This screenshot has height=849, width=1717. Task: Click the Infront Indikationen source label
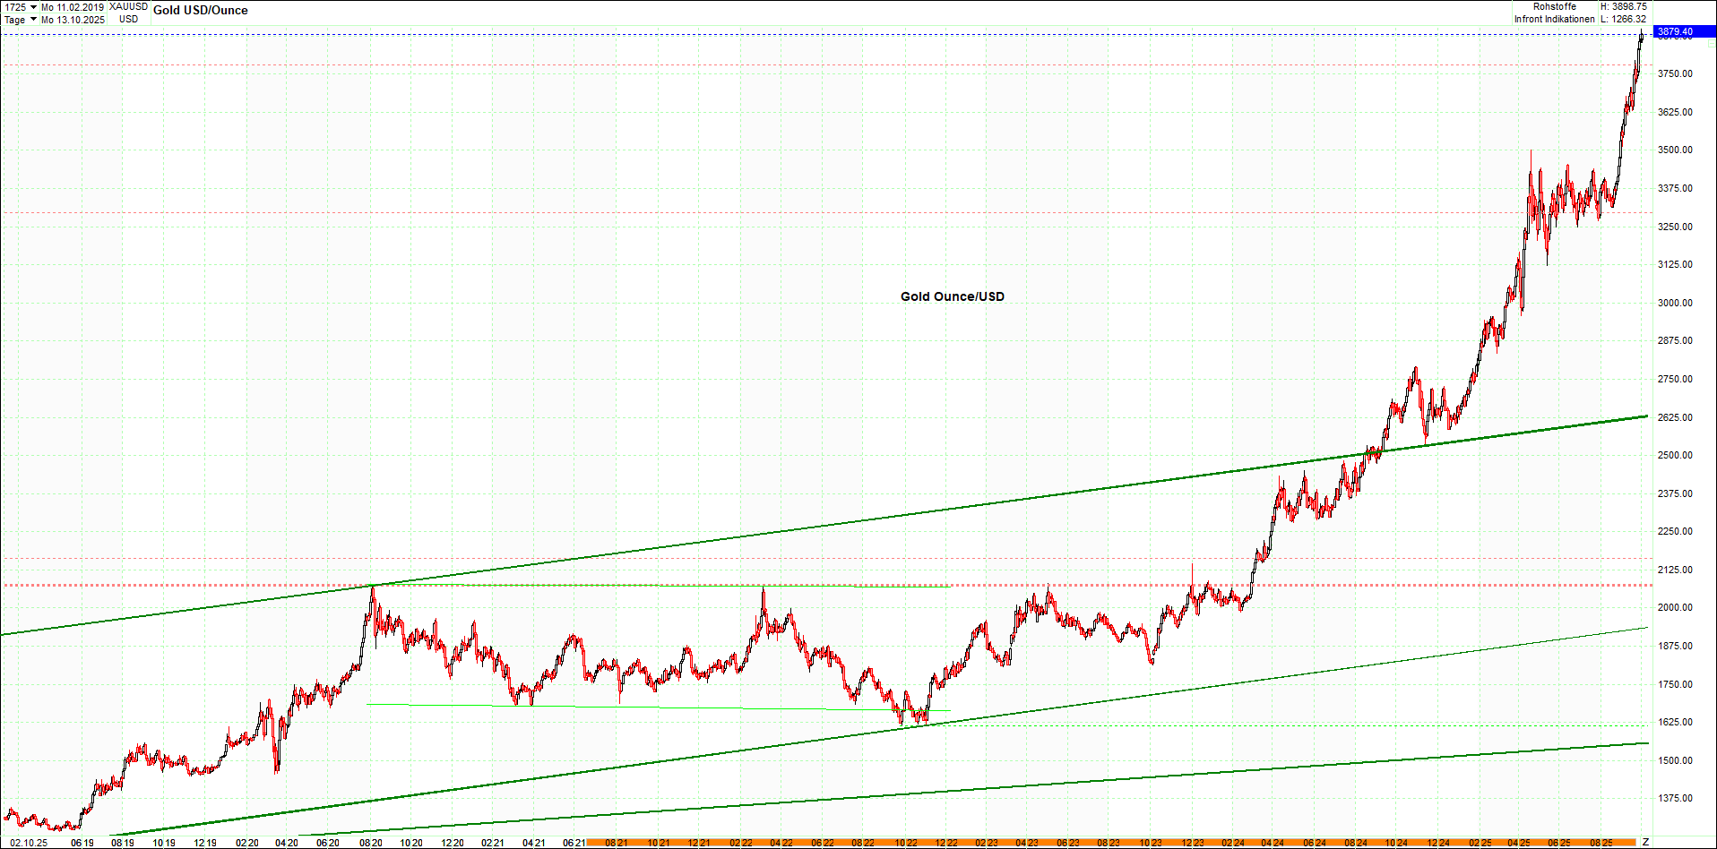coord(1554,19)
